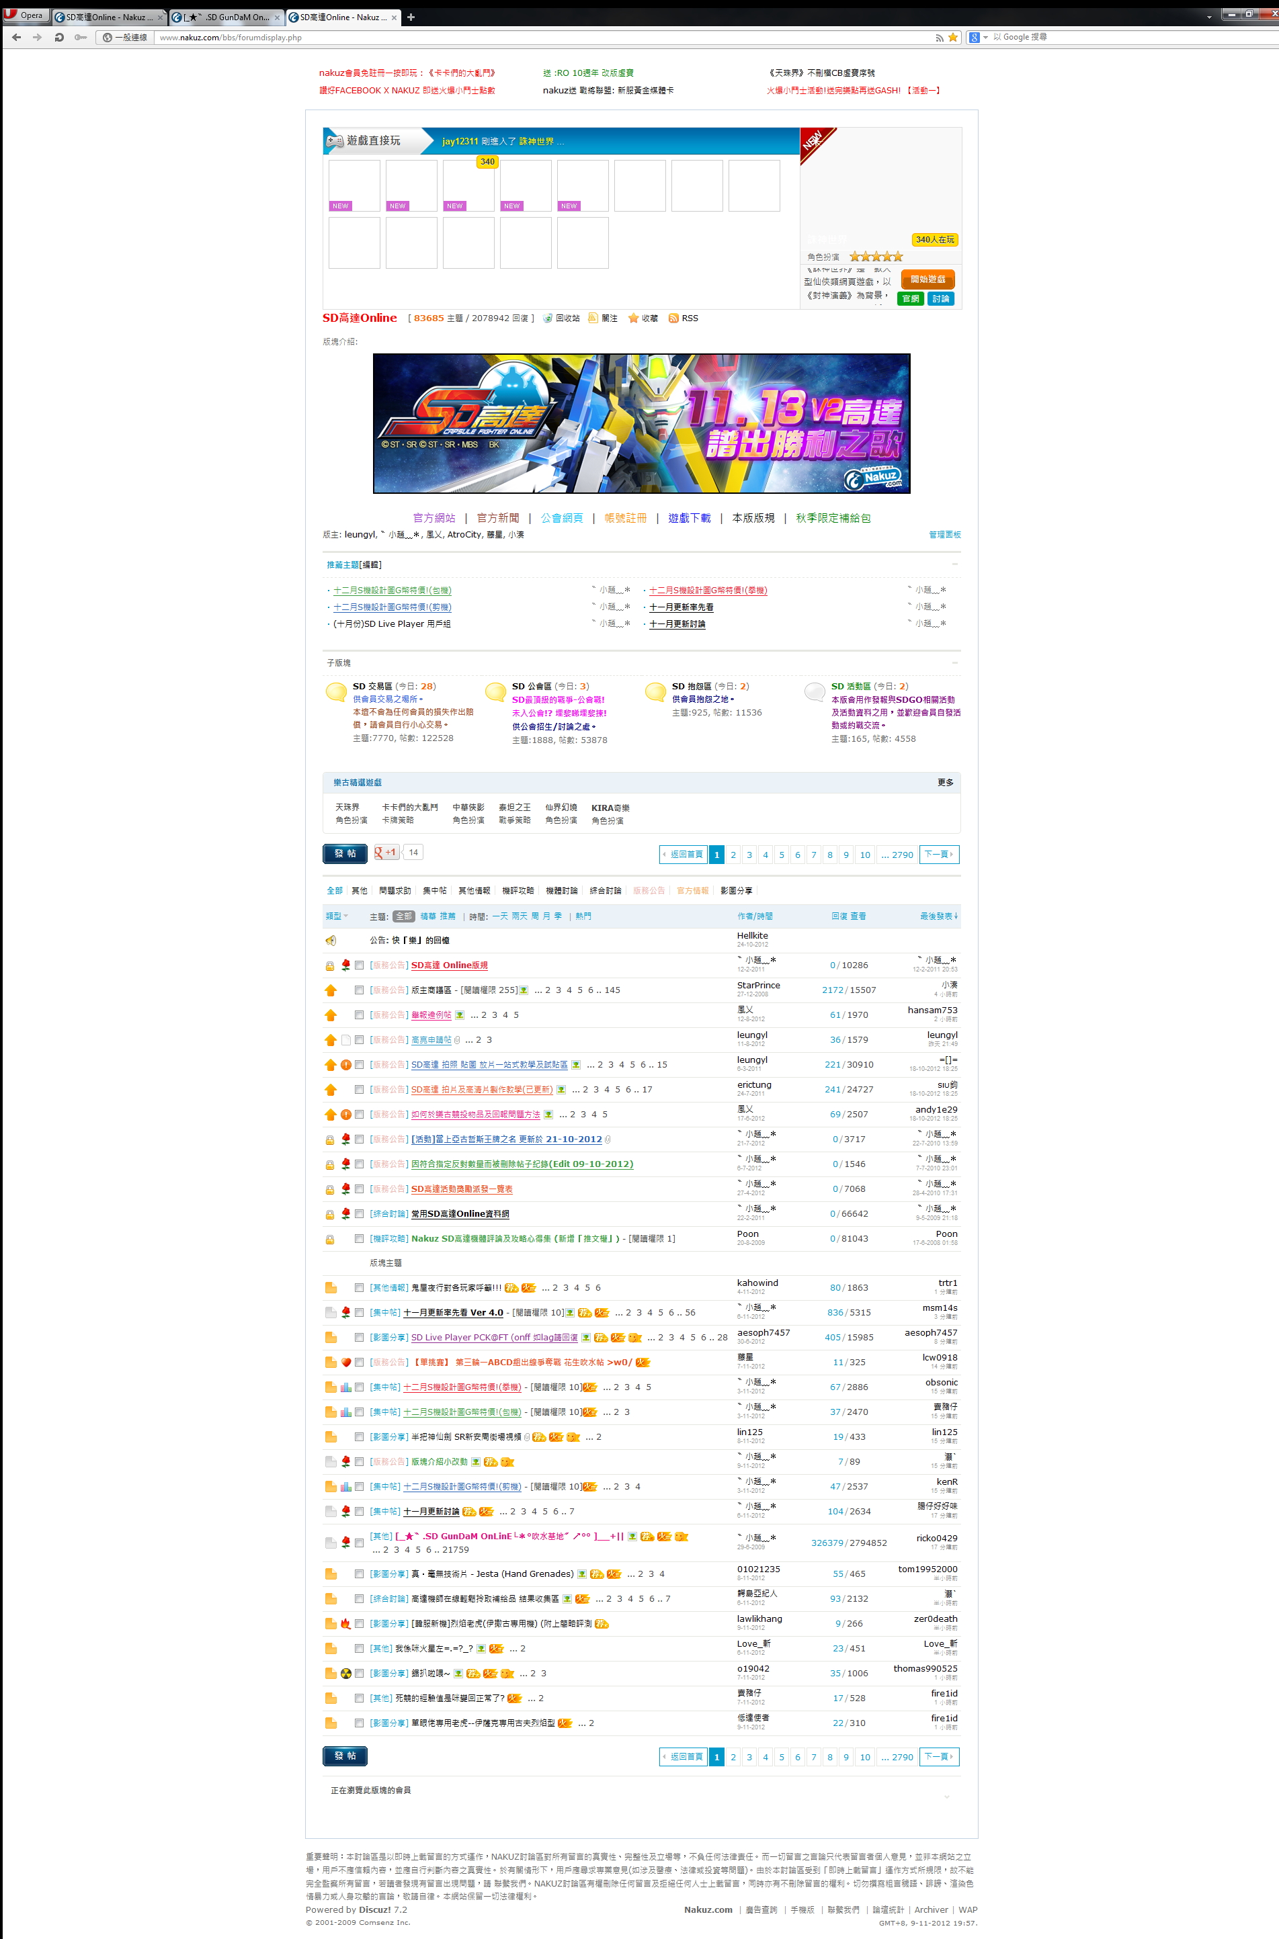Click the orange up-arrow on 版主商議區 row
The height and width of the screenshot is (1939, 1279).
coord(331,990)
